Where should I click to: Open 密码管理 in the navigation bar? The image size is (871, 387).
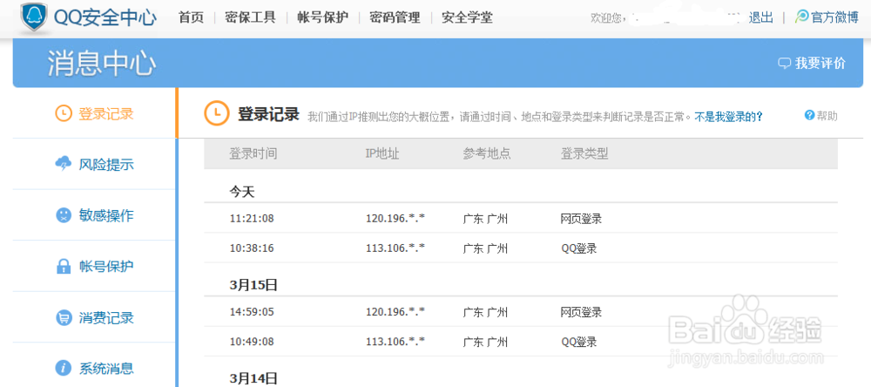point(395,17)
